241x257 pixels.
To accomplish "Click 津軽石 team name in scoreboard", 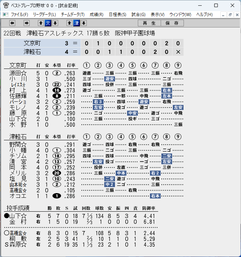I will pyautogui.click(x=32, y=52).
